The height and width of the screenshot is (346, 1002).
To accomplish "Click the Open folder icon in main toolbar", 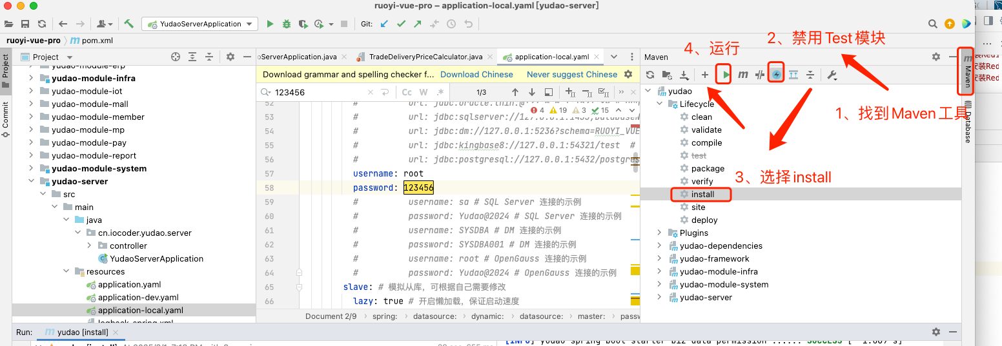I will (9, 24).
